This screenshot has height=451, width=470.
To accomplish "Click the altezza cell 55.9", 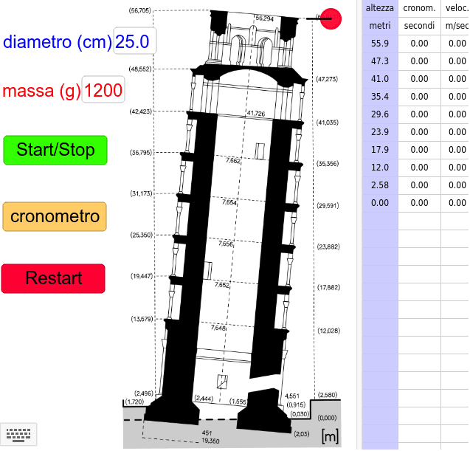I will (x=380, y=44).
